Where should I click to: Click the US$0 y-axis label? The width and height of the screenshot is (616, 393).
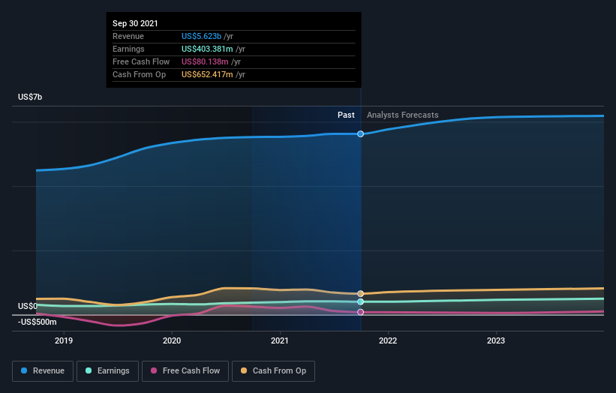(28, 306)
